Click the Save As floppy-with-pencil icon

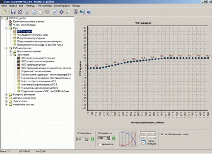pyautogui.click(x=20, y=12)
